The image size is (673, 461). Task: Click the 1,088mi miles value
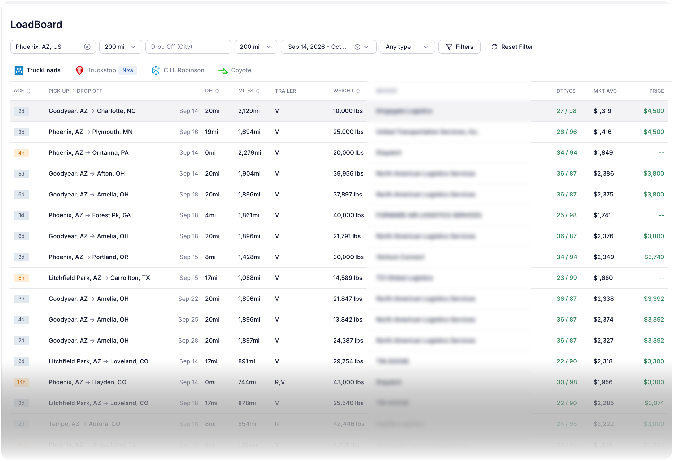(249, 278)
